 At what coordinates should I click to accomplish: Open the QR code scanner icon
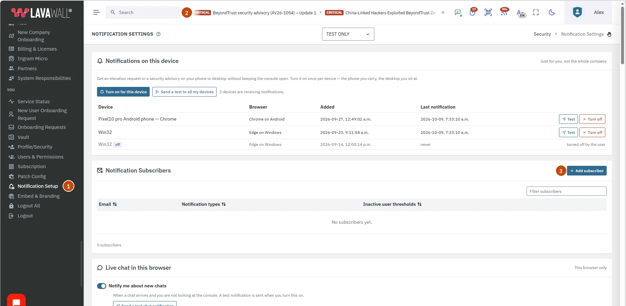[488, 12]
